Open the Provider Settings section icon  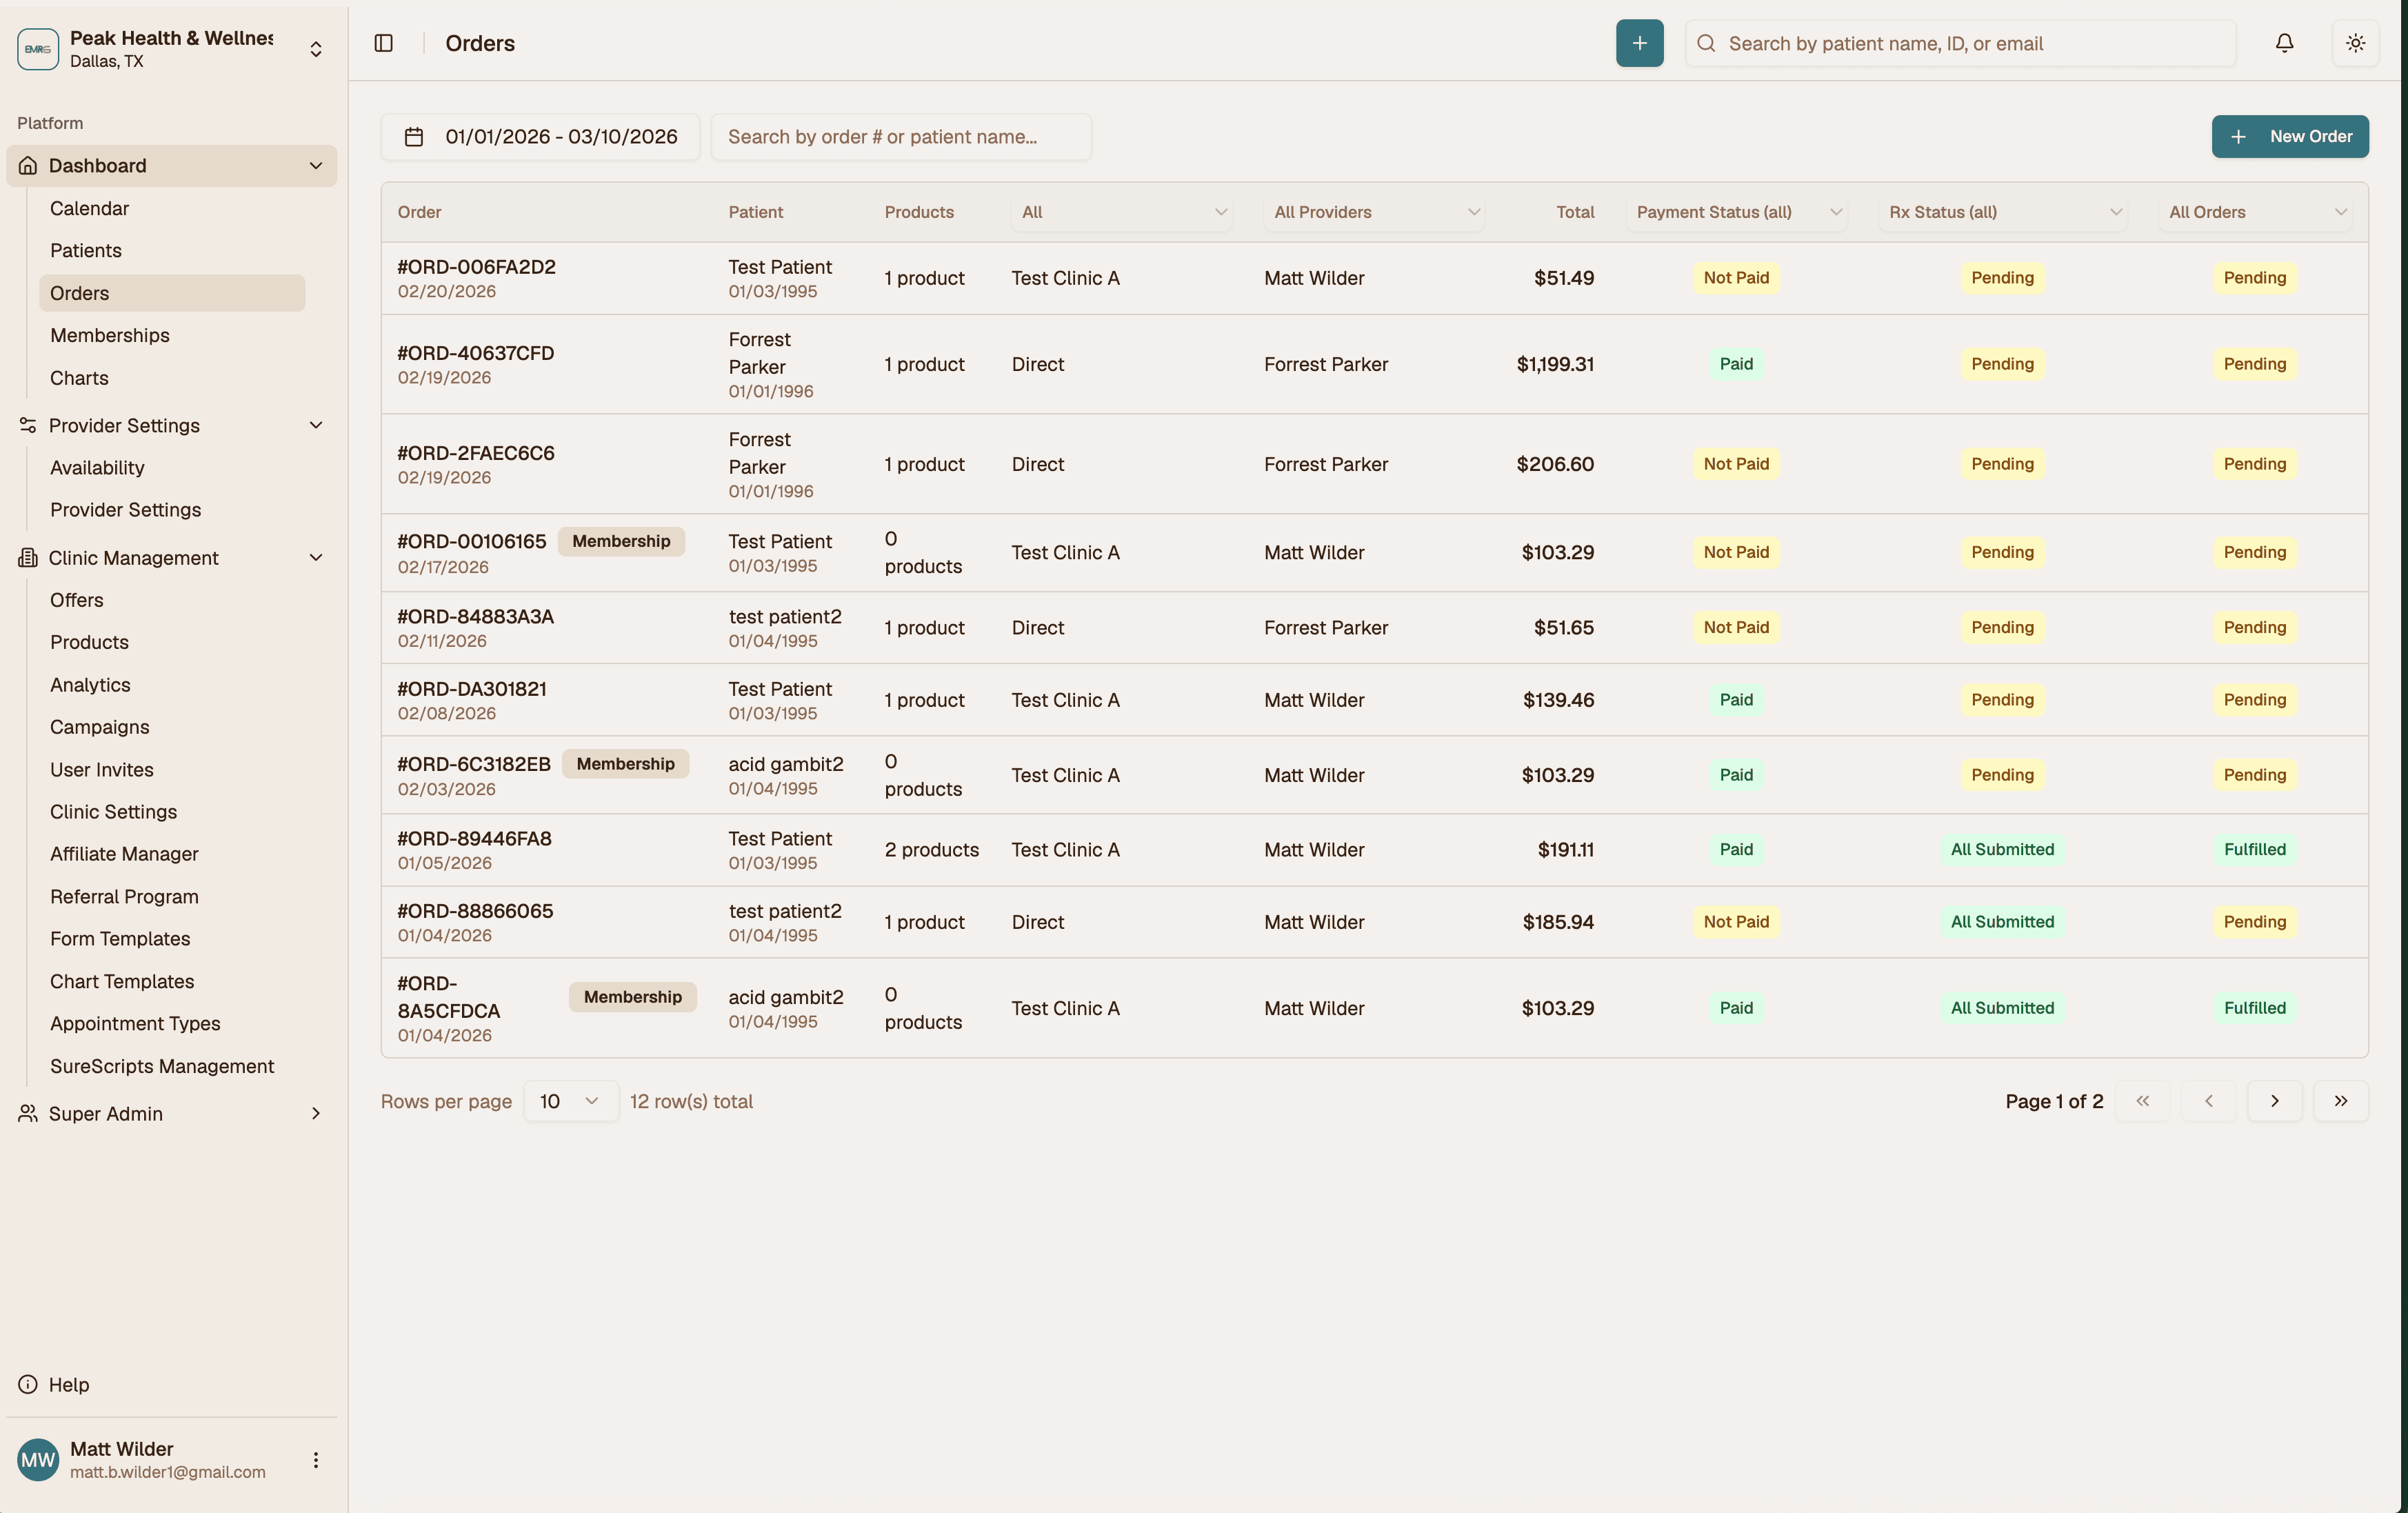coord(27,425)
